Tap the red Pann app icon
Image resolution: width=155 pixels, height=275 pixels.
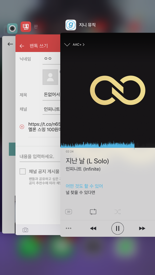pyautogui.click(x=26, y=27)
